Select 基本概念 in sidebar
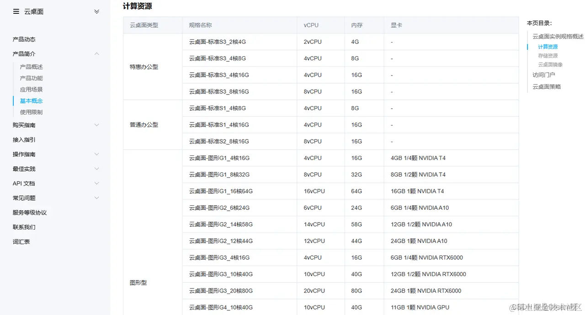Viewport: 585px width, 315px height. [x=31, y=101]
